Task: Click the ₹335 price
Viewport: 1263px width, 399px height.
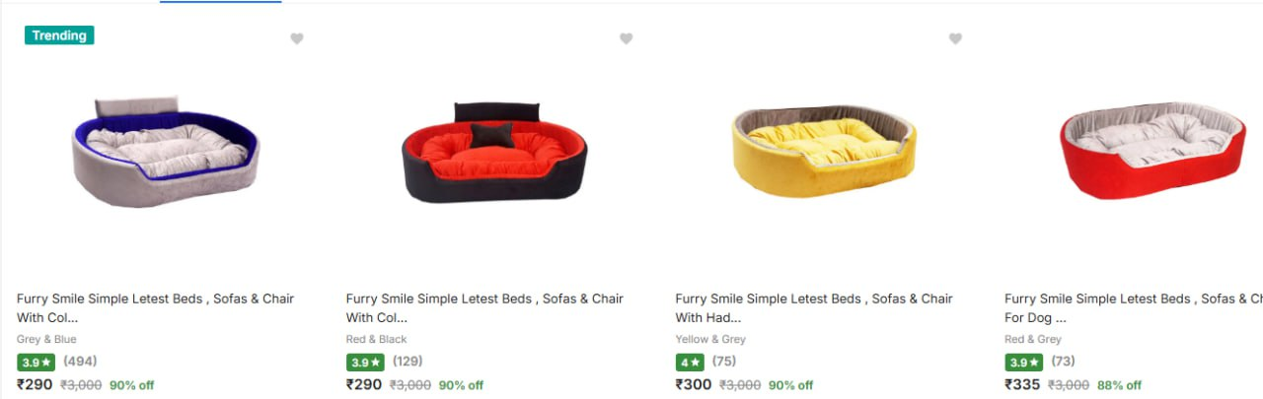Action: (1022, 384)
